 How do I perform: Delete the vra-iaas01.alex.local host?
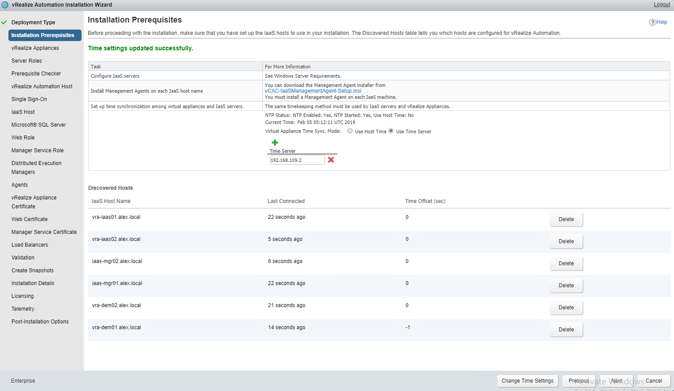pyautogui.click(x=566, y=219)
